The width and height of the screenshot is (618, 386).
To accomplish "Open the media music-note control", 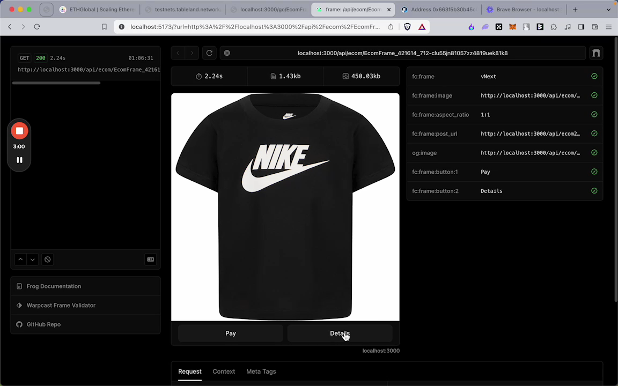I will [x=568, y=27].
